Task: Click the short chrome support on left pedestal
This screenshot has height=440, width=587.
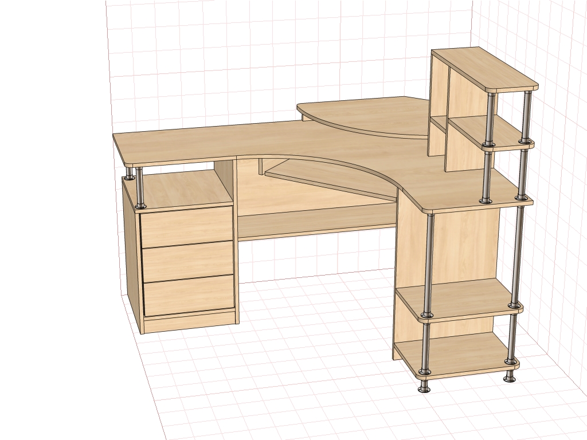Action: coord(139,186)
